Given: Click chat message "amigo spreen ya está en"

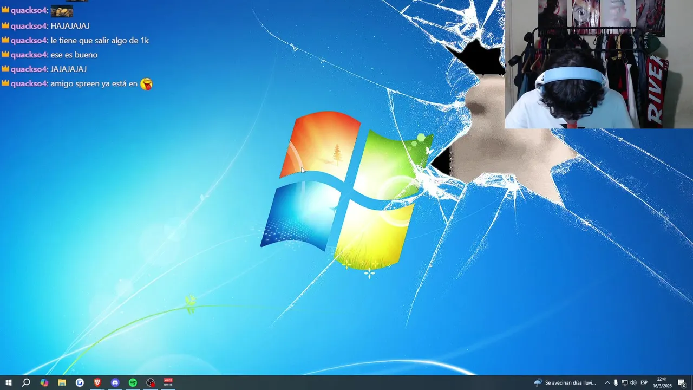Looking at the screenshot, I should (x=94, y=84).
